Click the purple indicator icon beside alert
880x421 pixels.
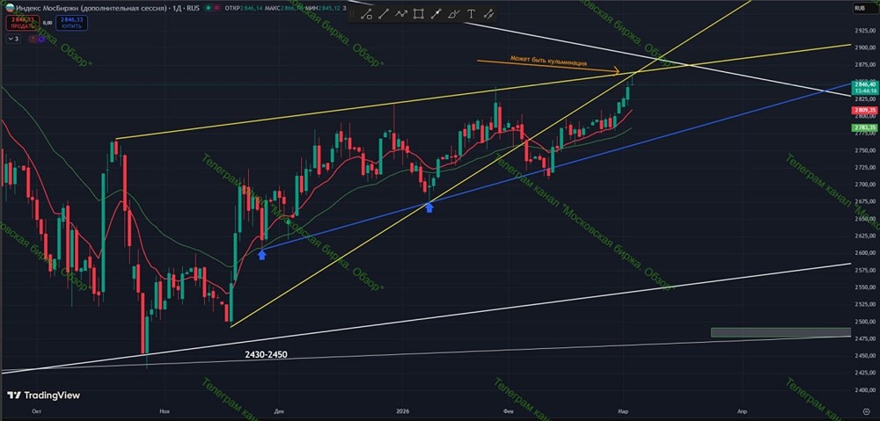click(x=40, y=39)
